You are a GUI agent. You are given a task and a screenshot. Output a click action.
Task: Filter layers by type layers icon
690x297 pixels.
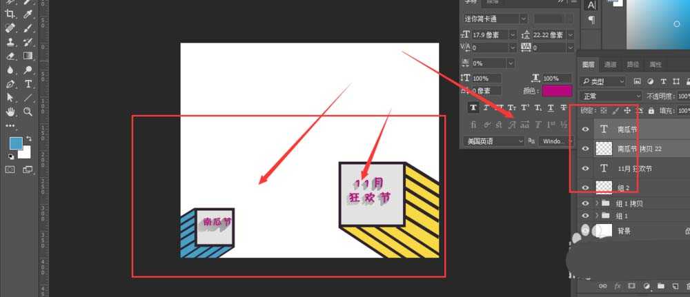click(x=664, y=81)
